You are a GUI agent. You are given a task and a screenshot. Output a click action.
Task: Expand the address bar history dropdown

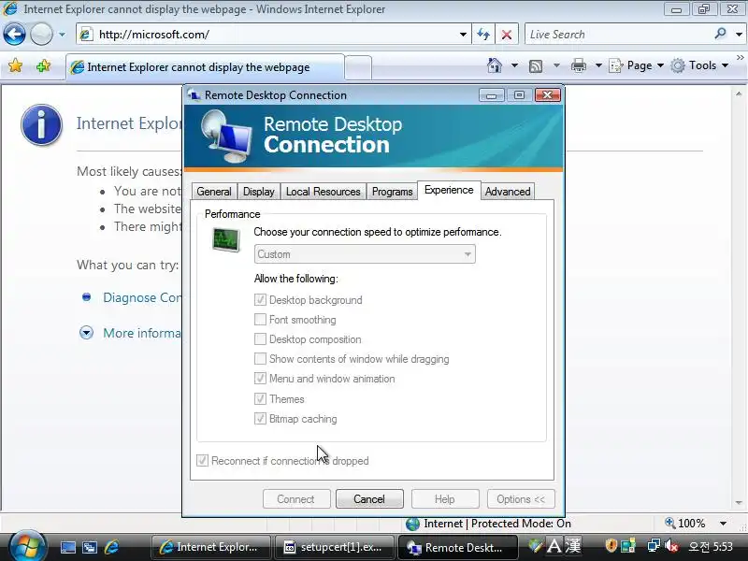pos(463,35)
